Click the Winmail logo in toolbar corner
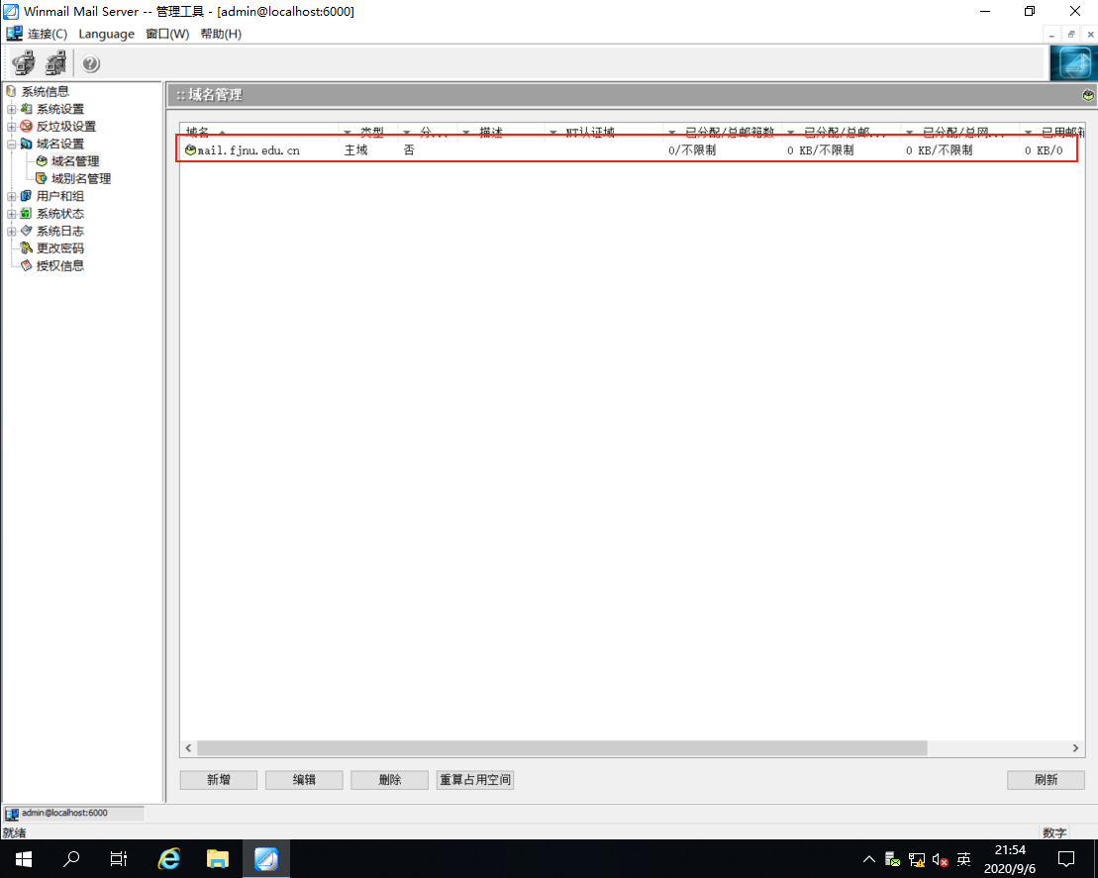The height and width of the screenshot is (878, 1098). point(1073,63)
